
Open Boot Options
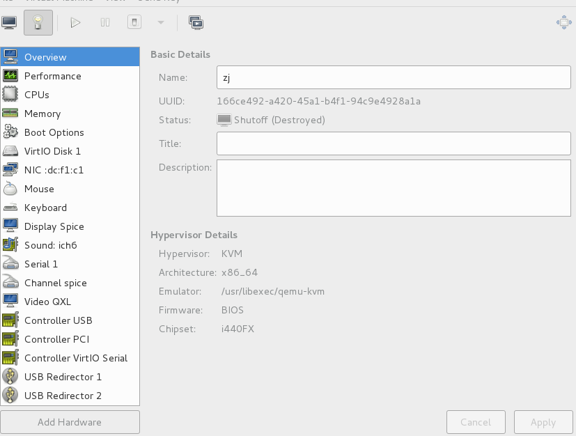click(x=70, y=132)
